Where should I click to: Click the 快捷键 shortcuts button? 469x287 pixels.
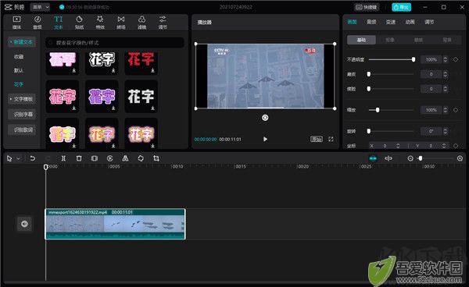click(x=367, y=7)
